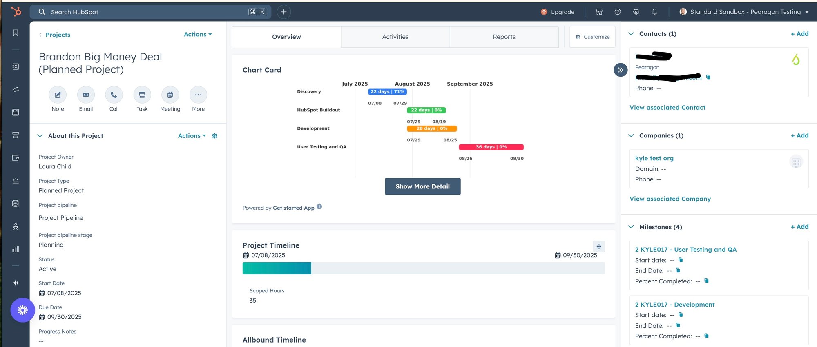Add a new Milestone association

pos(799,227)
